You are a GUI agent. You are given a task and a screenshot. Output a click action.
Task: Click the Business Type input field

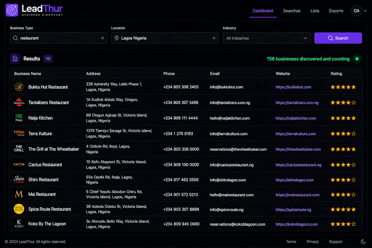coord(59,38)
